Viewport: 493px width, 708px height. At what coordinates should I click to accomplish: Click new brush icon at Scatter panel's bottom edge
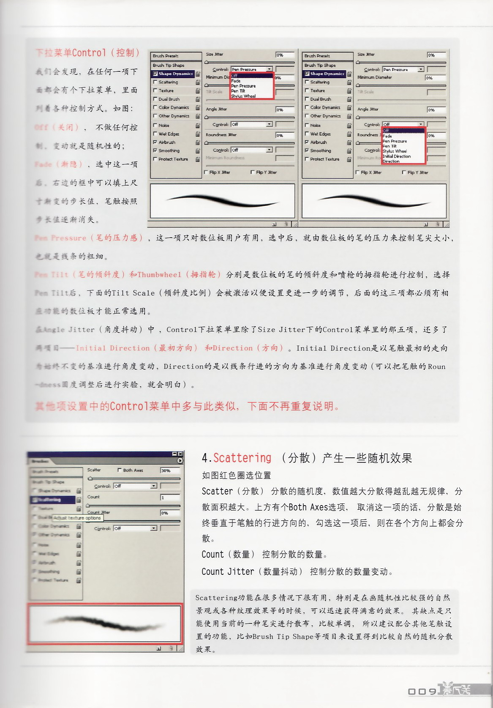click(159, 648)
